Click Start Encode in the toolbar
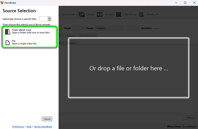Screen dimensions: 198x129 pyautogui.click(x=68, y=14)
